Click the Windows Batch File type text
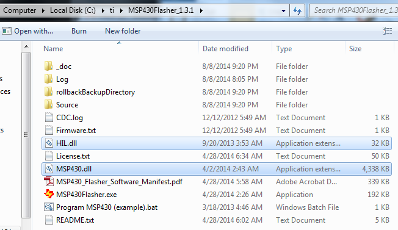This screenshot has width=398, height=230. (308, 207)
